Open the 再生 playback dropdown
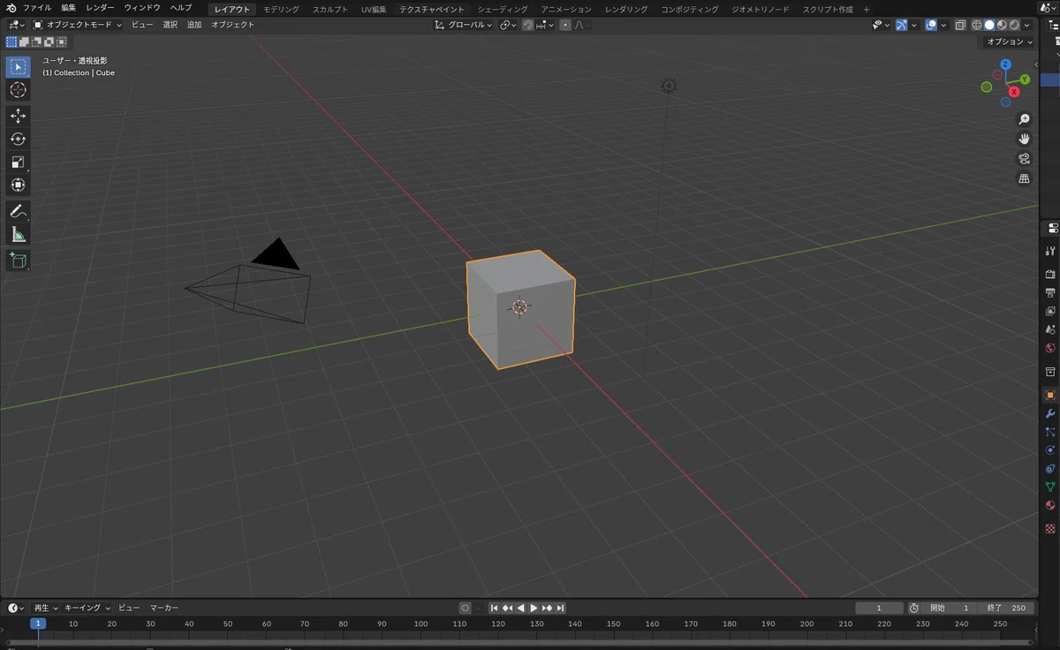 pyautogui.click(x=45, y=608)
